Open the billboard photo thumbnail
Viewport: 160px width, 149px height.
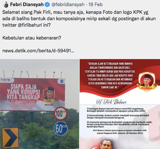[39, 104]
